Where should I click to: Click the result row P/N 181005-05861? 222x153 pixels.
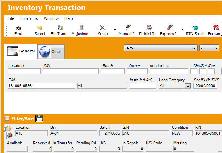pyautogui.click(x=208, y=133)
